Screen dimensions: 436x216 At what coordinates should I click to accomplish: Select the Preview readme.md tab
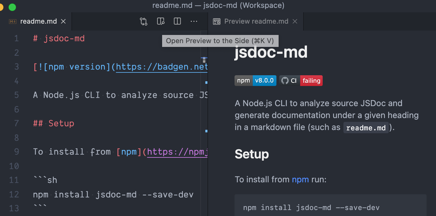click(x=256, y=21)
